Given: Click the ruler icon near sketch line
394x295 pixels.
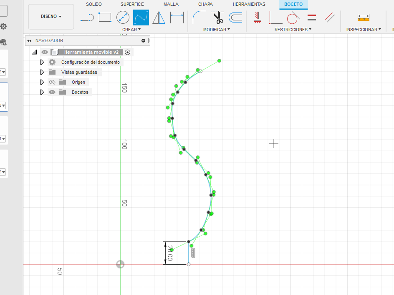Looking at the screenshot, I should tap(193, 253).
